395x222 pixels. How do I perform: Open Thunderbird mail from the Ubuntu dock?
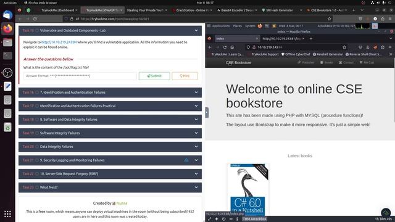point(7,15)
